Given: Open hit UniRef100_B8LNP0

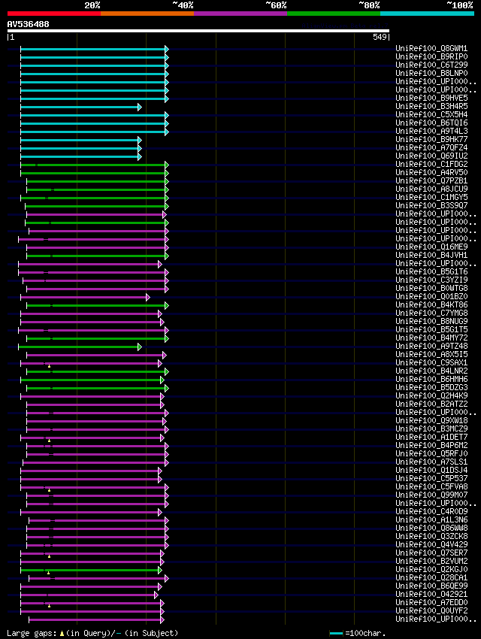Looking at the screenshot, I should tap(431, 74).
